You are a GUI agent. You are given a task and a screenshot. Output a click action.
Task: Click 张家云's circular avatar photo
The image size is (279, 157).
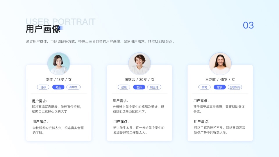139,64
